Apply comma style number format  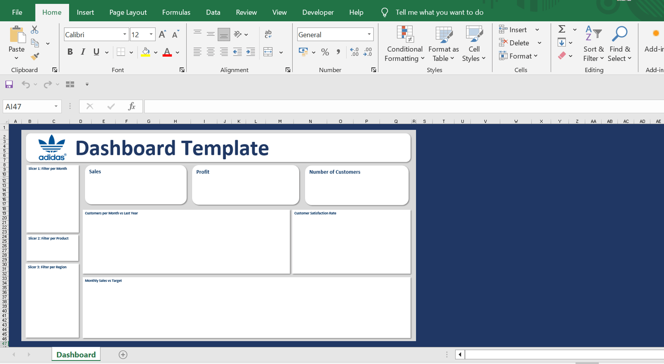point(338,52)
